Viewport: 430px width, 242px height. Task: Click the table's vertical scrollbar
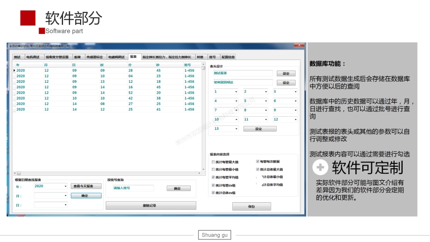203,108
